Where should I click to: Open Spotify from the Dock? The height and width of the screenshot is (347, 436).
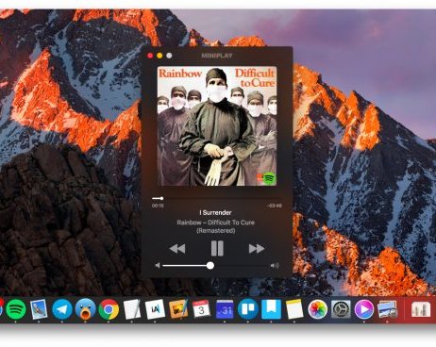(16, 309)
